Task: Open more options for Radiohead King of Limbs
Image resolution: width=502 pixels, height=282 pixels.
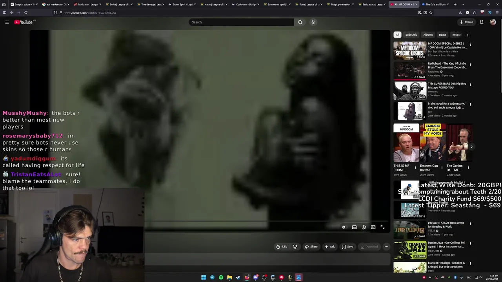Action: (470, 64)
